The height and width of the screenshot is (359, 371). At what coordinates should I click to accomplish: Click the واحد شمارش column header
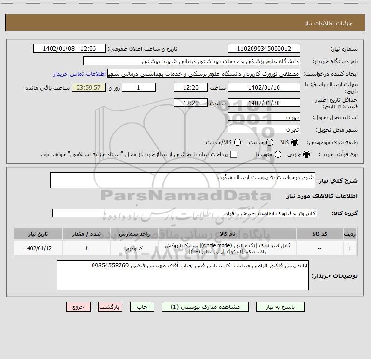(134, 234)
